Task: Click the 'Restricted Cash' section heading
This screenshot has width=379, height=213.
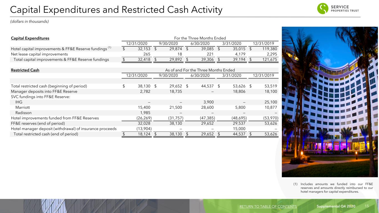Action: click(x=25, y=70)
